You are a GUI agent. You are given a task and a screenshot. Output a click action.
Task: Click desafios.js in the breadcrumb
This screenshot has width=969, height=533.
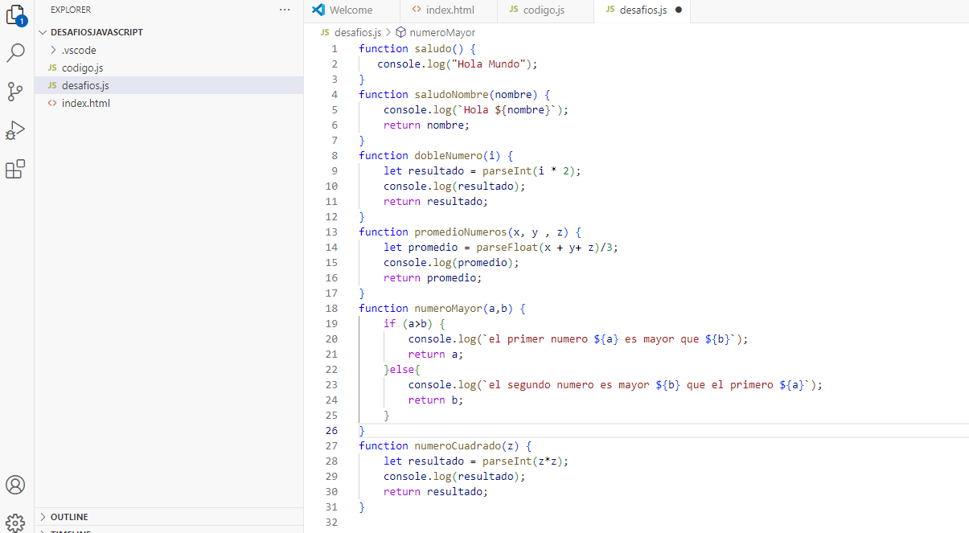pos(358,33)
